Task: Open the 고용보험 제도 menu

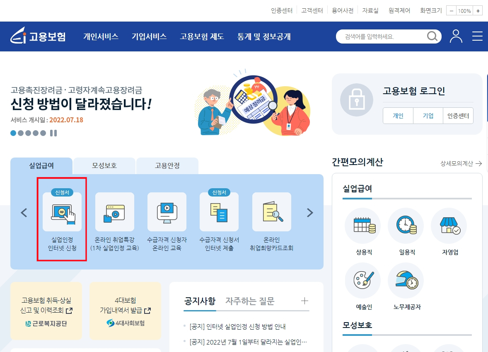Action: coord(202,36)
